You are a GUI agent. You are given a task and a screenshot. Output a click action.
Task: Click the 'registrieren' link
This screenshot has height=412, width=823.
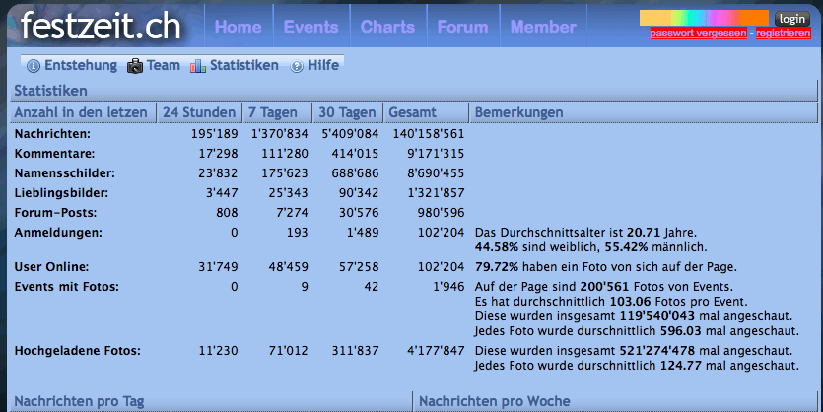click(784, 34)
